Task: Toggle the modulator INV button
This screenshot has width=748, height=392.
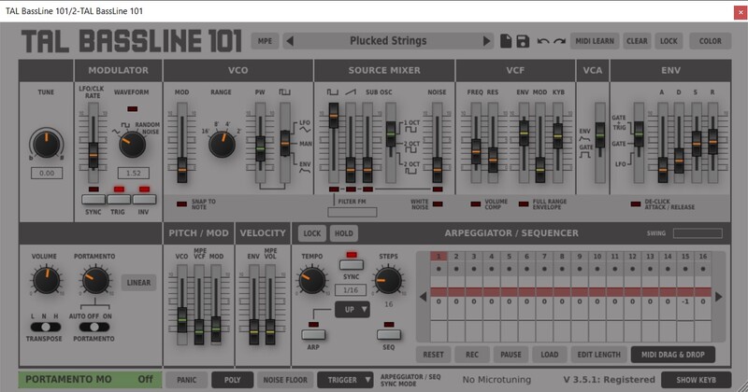Action: click(144, 199)
